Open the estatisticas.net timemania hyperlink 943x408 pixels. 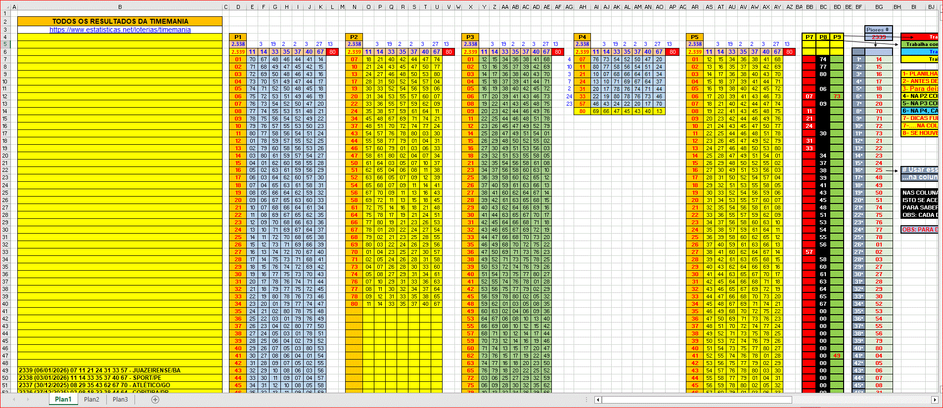[x=120, y=30]
